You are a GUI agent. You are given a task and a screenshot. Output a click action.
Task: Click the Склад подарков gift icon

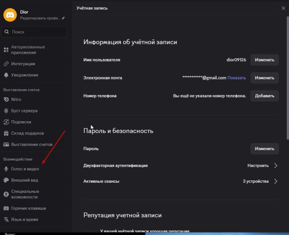6,133
